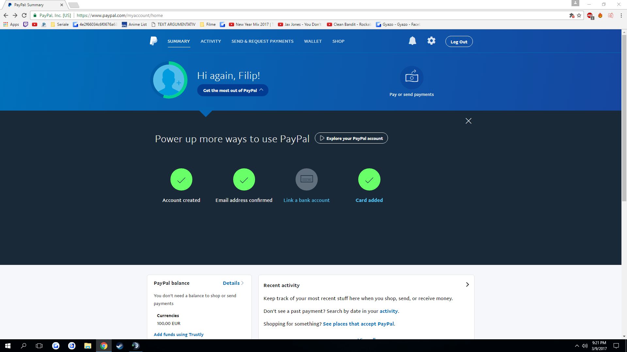Open the Action Center notifications icon
The height and width of the screenshot is (352, 627).
(x=616, y=346)
